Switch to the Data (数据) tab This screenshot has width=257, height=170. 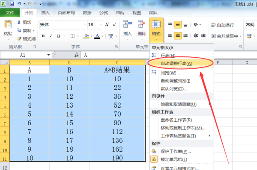(x=87, y=12)
